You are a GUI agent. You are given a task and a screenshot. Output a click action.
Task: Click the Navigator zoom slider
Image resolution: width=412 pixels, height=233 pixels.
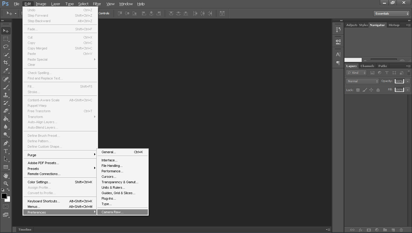[384, 59]
